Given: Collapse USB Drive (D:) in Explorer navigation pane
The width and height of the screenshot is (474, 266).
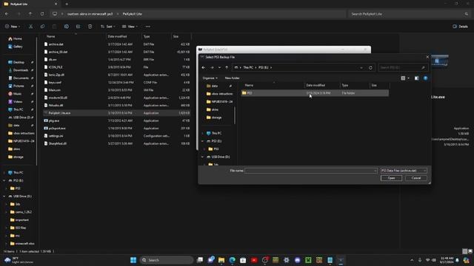Looking at the screenshot, I should coord(4,197).
